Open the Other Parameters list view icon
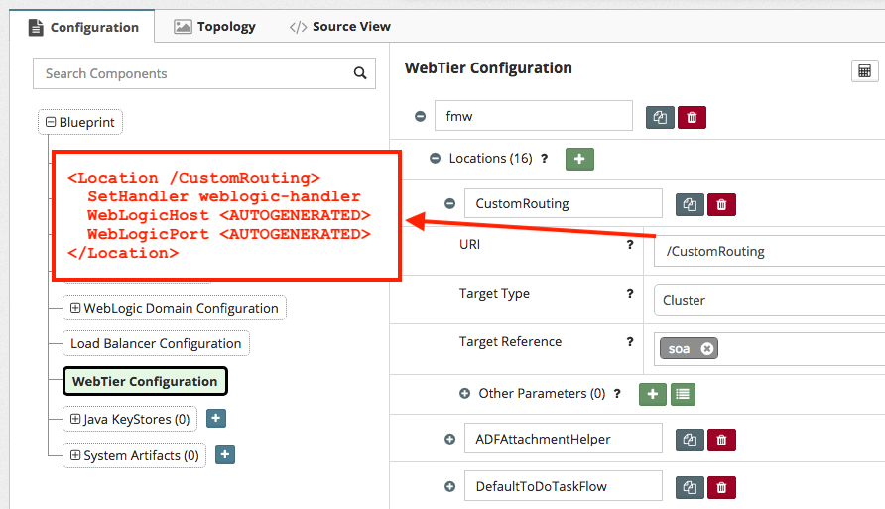This screenshot has height=509, width=885. (683, 394)
